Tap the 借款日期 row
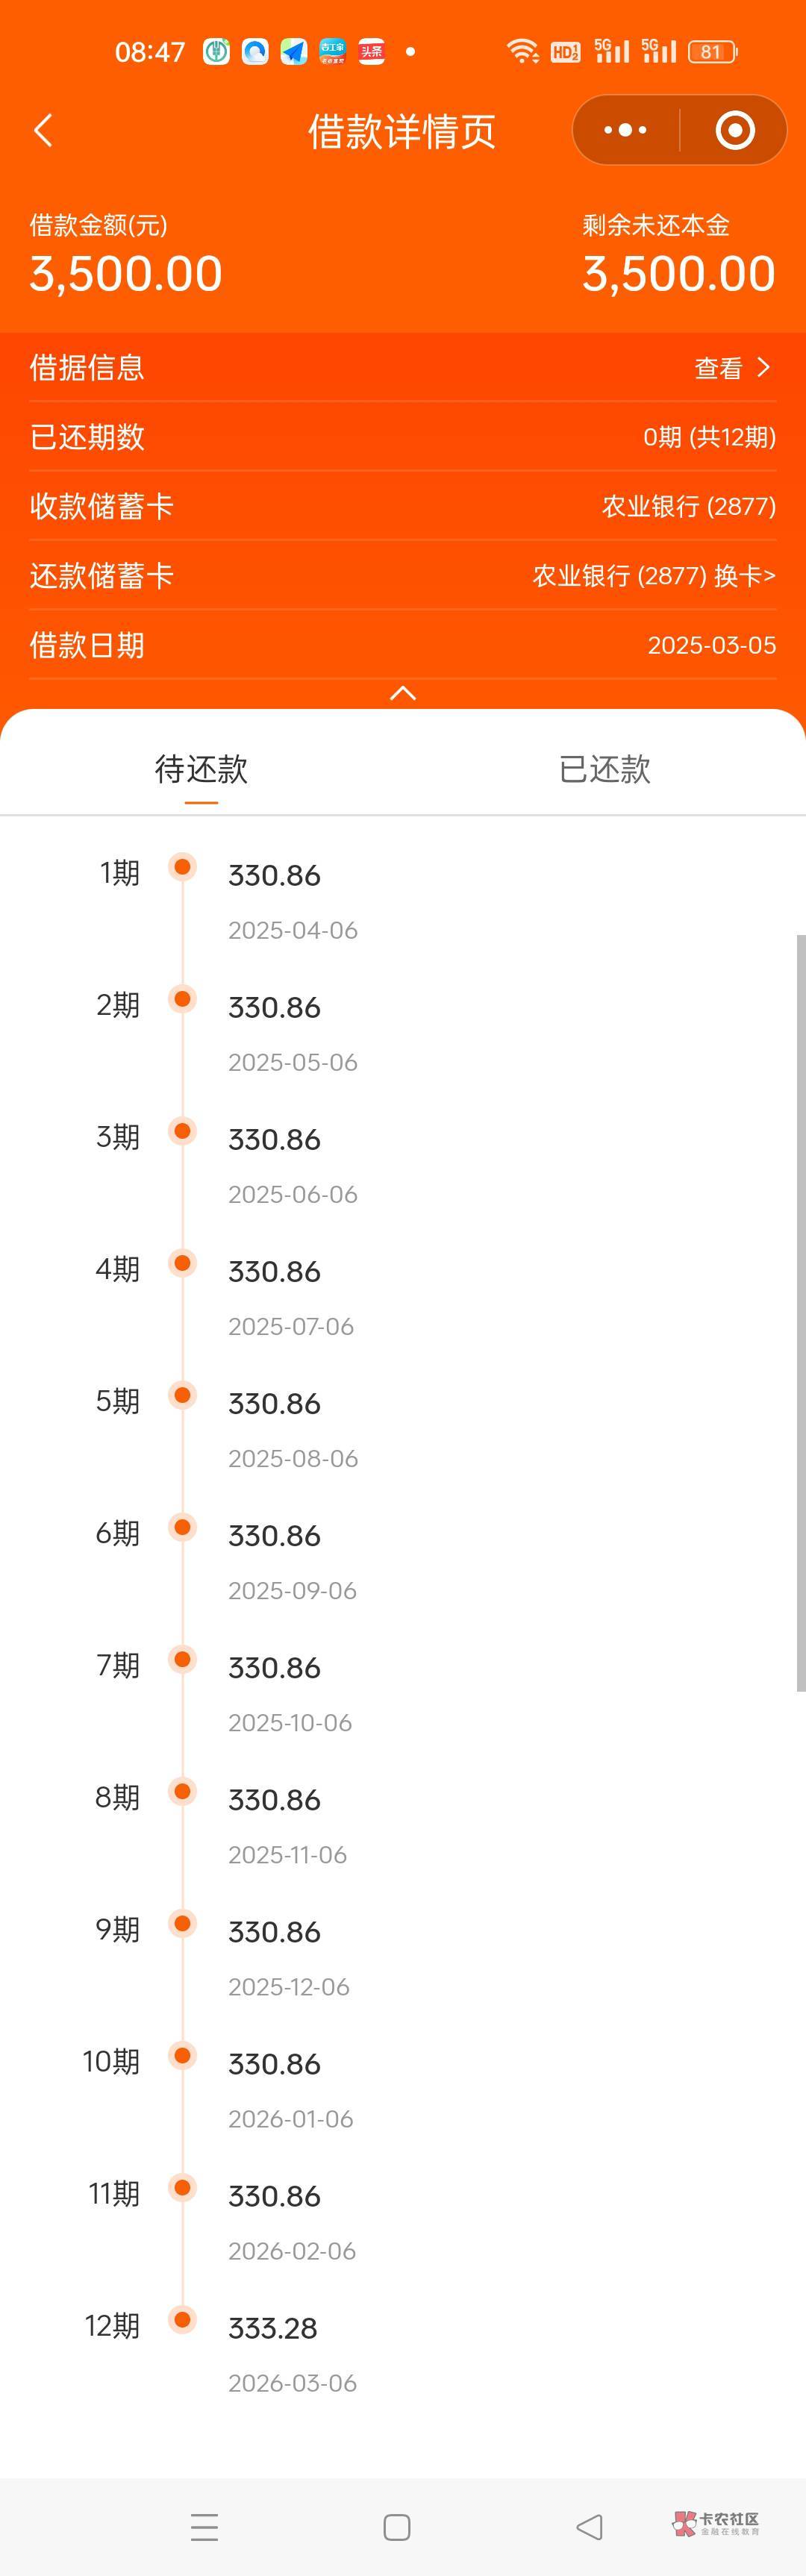806x2576 pixels. pyautogui.click(x=402, y=645)
